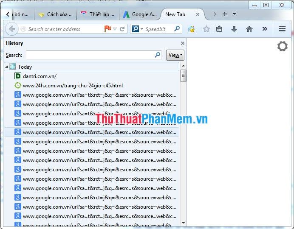Click the history list vertical scrollbar
Viewport: 294px width, 229px height.
[183, 148]
